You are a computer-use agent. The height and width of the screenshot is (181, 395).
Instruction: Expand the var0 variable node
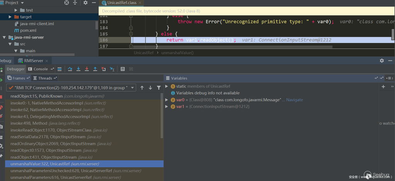tap(167, 100)
